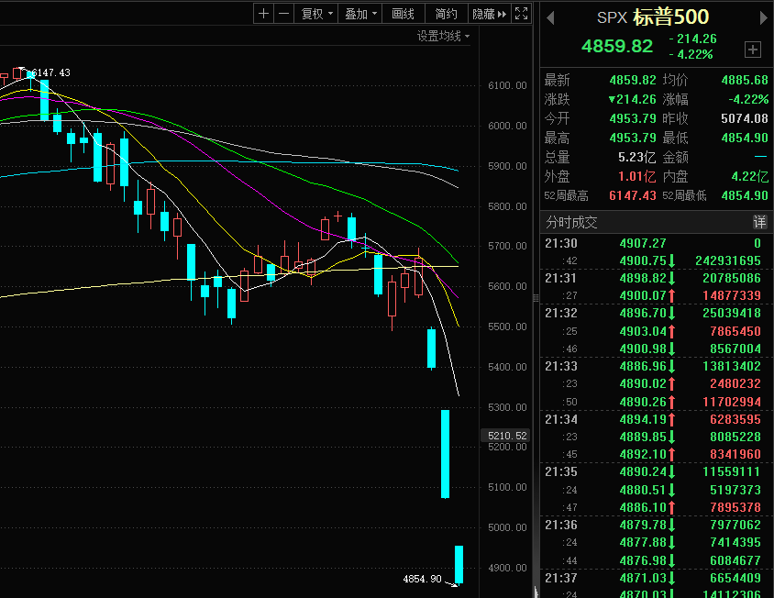The image size is (774, 598).
Task: Click the 涨幅 value -4.22%
Action: point(748,99)
